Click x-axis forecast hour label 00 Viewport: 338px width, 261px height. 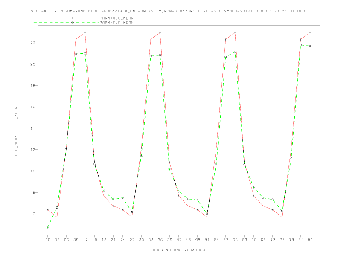pyautogui.click(x=48, y=240)
